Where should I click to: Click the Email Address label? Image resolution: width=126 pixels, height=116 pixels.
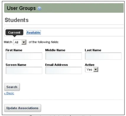pyautogui.click(x=56, y=65)
